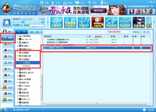
Task: Click the home icon of 红色警戒3 专房 row
Action: (x=45, y=48)
